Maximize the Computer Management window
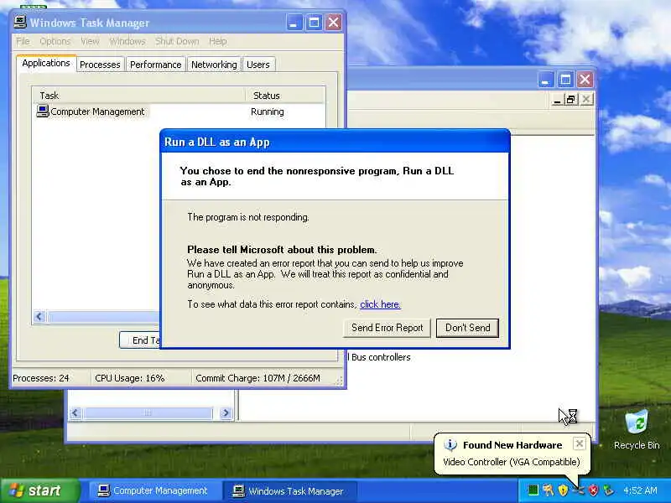Screen dimensions: 671x503 point(565,80)
